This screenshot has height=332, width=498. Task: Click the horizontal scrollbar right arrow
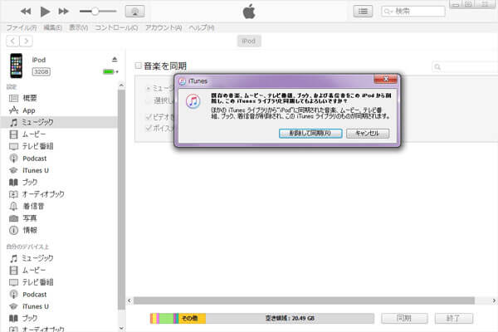[x=494, y=300]
